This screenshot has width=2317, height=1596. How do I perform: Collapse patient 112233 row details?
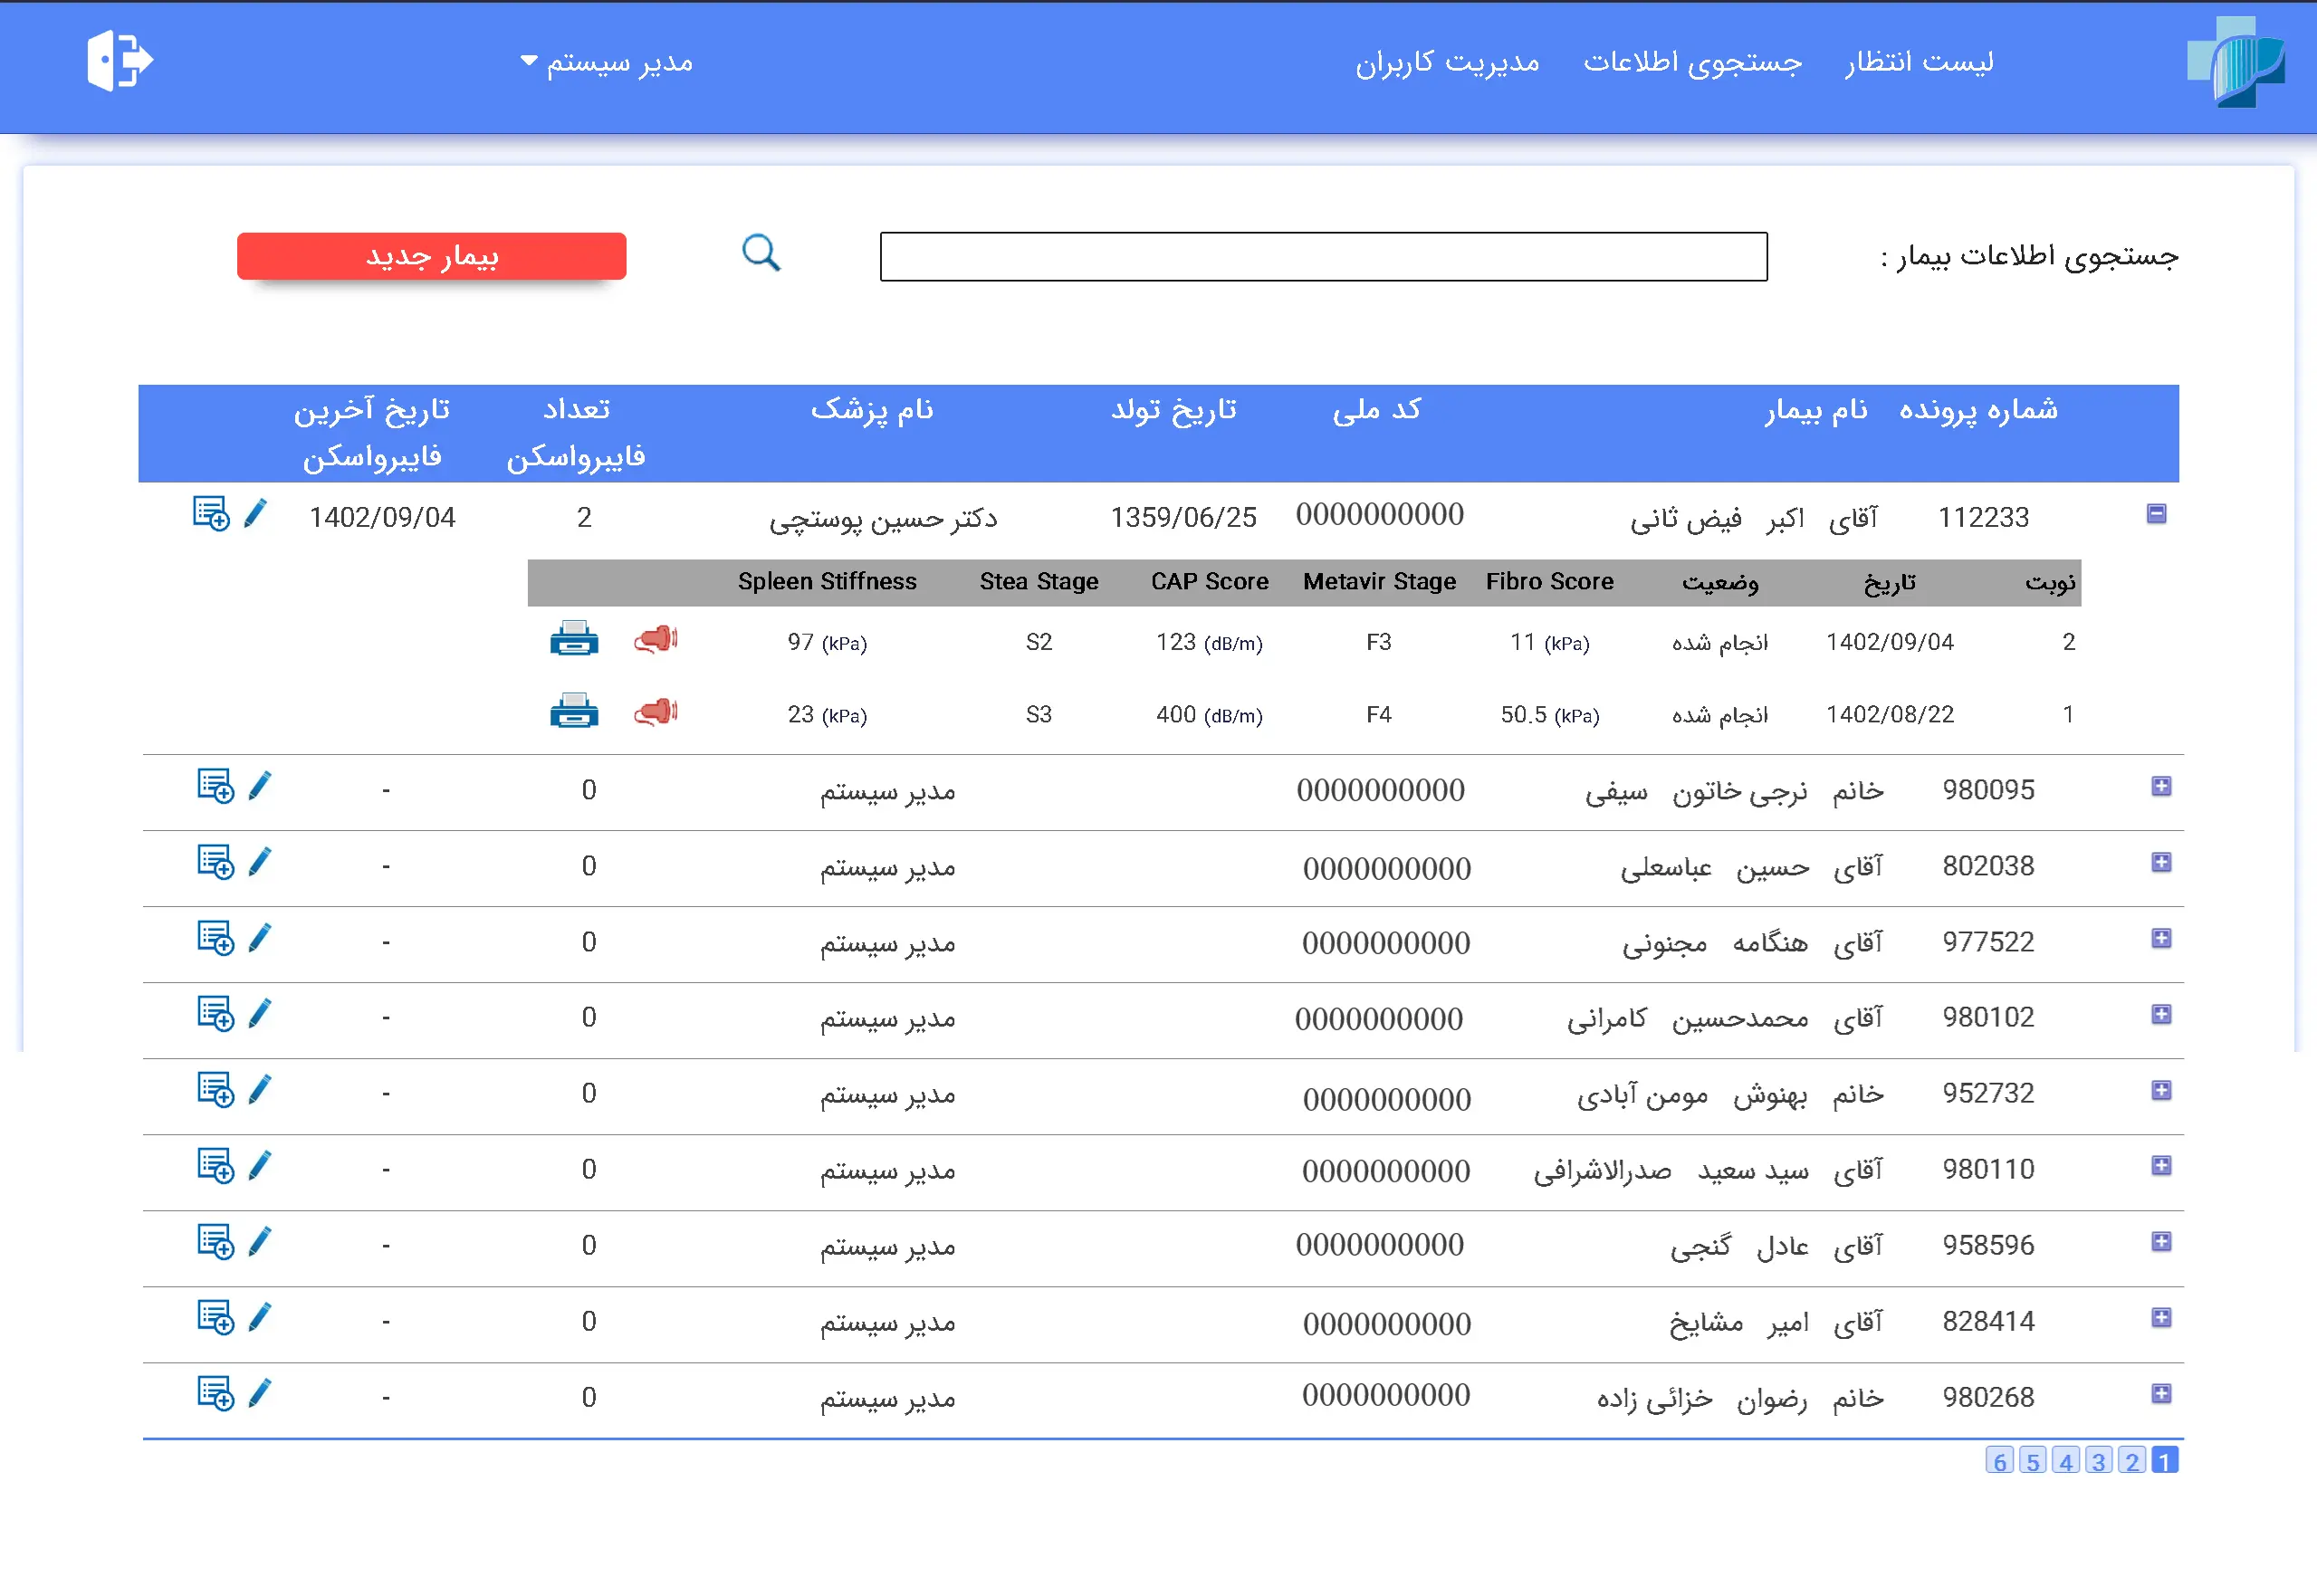[x=2156, y=514]
